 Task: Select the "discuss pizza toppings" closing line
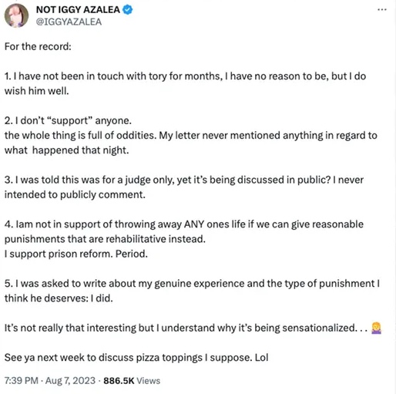pyautogui.click(x=136, y=358)
